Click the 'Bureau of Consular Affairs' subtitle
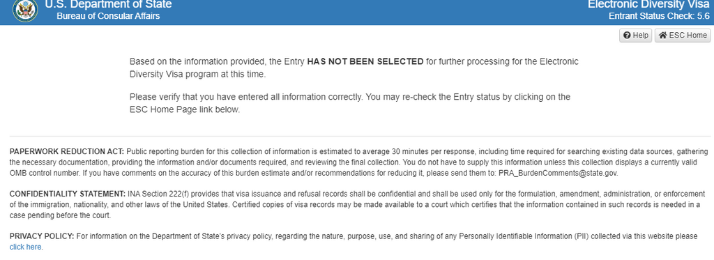This screenshot has width=714, height=260. pos(108,17)
